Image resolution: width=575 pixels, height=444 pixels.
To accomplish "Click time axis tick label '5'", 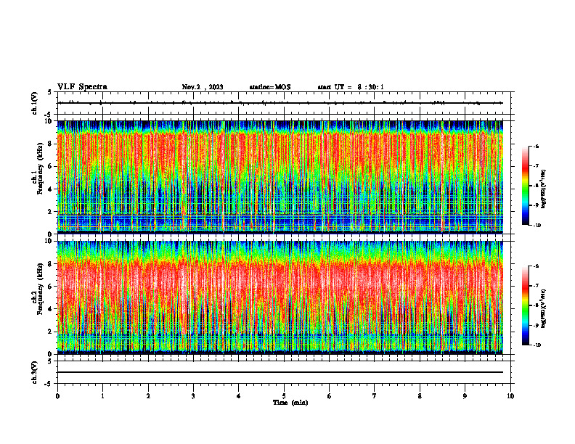I will pos(284,396).
